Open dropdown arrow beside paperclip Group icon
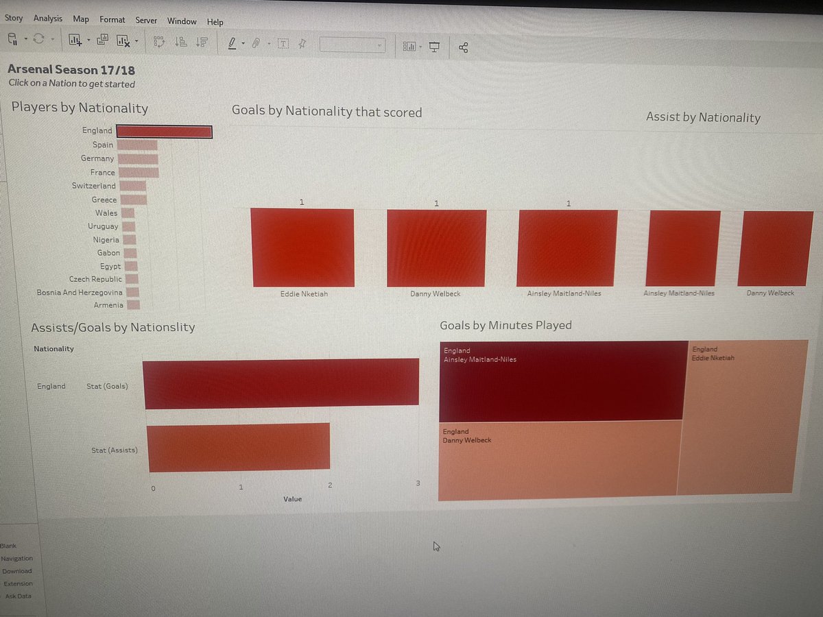The height and width of the screenshot is (617, 823). [x=267, y=44]
